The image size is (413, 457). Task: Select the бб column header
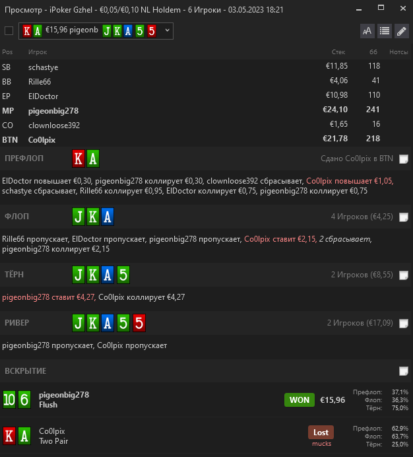(373, 52)
